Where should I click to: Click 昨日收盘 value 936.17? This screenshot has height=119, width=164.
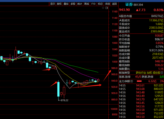159,39
